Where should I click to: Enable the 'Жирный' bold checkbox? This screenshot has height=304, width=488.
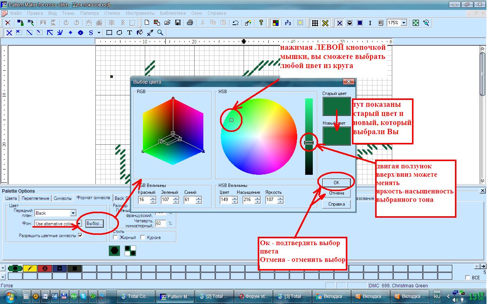click(116, 237)
